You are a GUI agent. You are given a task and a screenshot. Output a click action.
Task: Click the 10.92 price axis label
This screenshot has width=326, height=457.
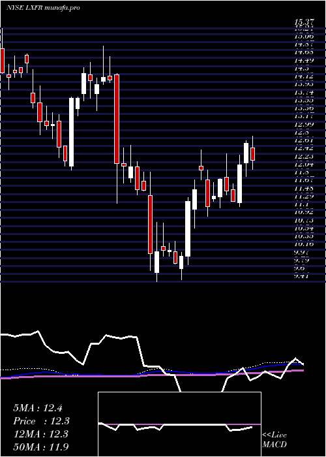click(x=304, y=212)
